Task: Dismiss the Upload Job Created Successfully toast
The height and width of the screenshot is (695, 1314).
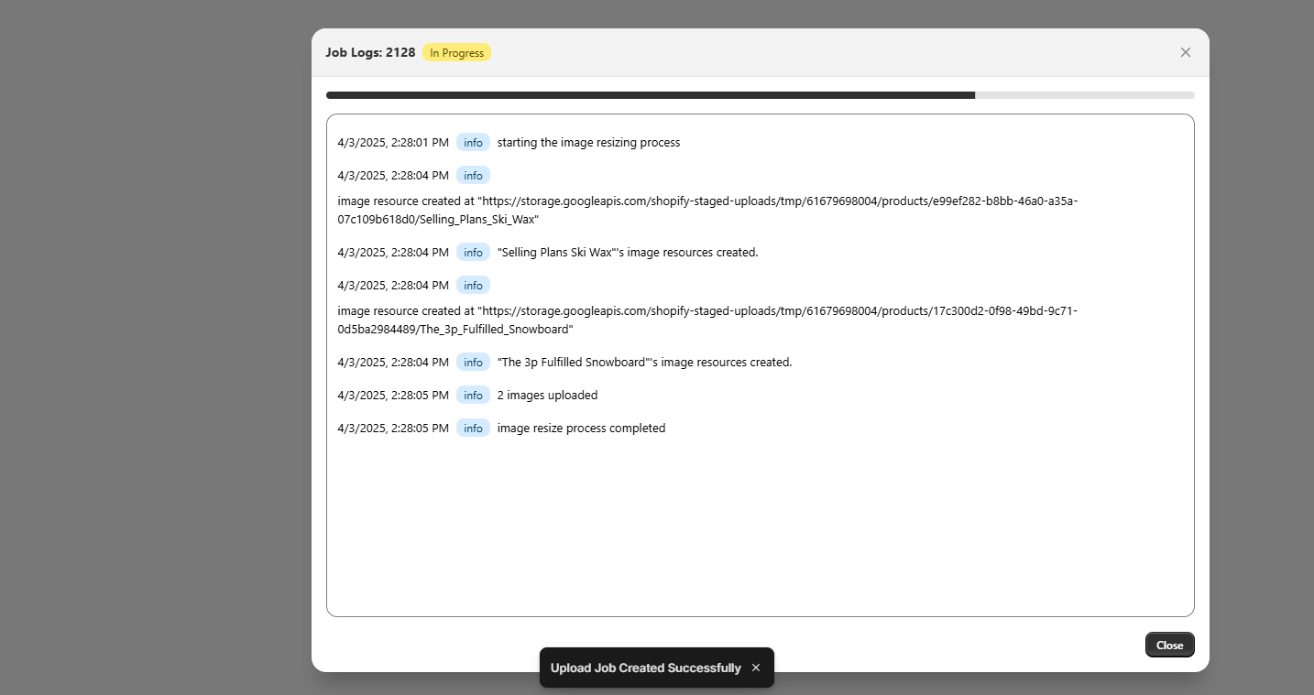Action: [755, 668]
